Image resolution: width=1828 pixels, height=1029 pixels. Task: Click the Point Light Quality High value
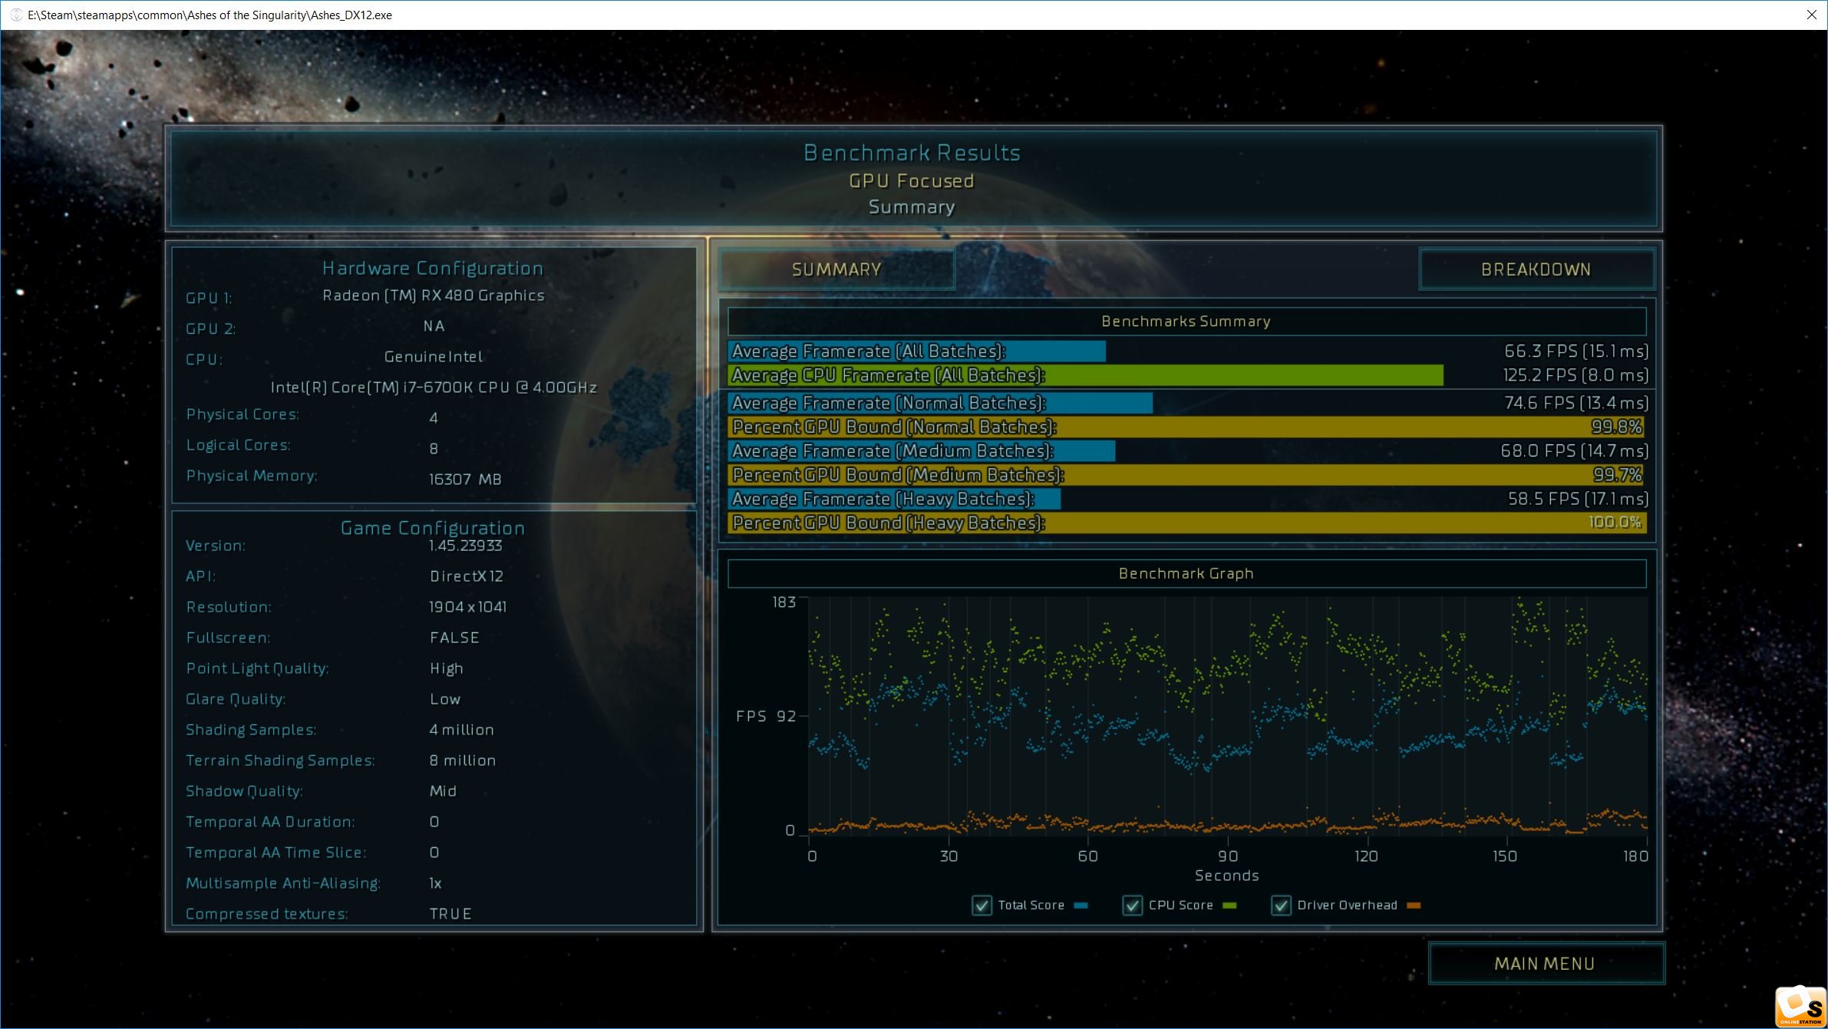447,668
